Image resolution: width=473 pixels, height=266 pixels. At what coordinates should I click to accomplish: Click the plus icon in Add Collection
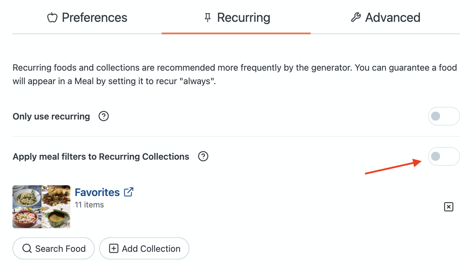[114, 249]
